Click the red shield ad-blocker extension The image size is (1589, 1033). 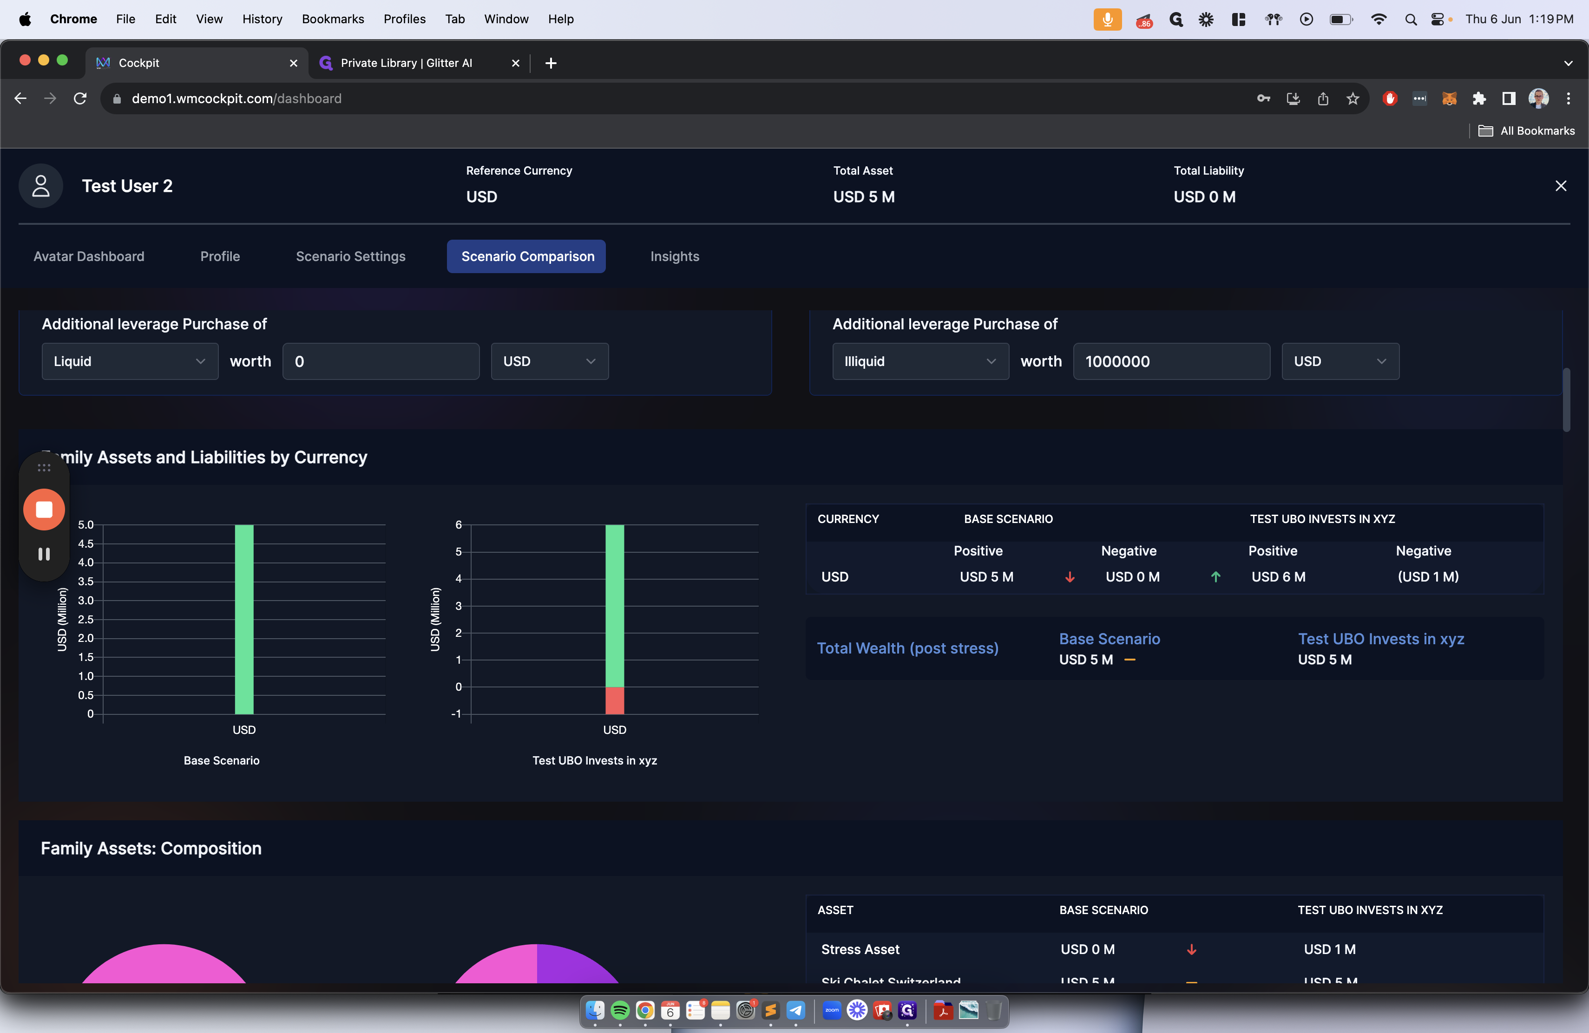[1390, 99]
